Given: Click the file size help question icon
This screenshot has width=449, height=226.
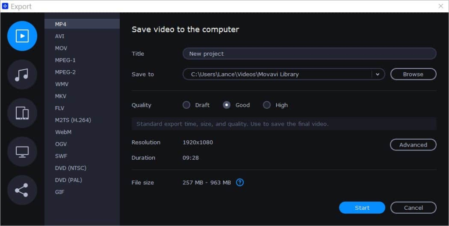Looking at the screenshot, I should coord(240,183).
